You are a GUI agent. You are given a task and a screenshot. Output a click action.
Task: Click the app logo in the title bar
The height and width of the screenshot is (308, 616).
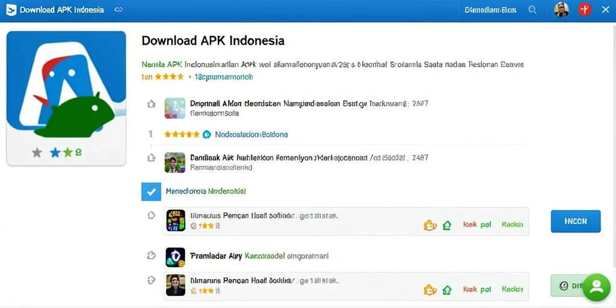coord(11,10)
